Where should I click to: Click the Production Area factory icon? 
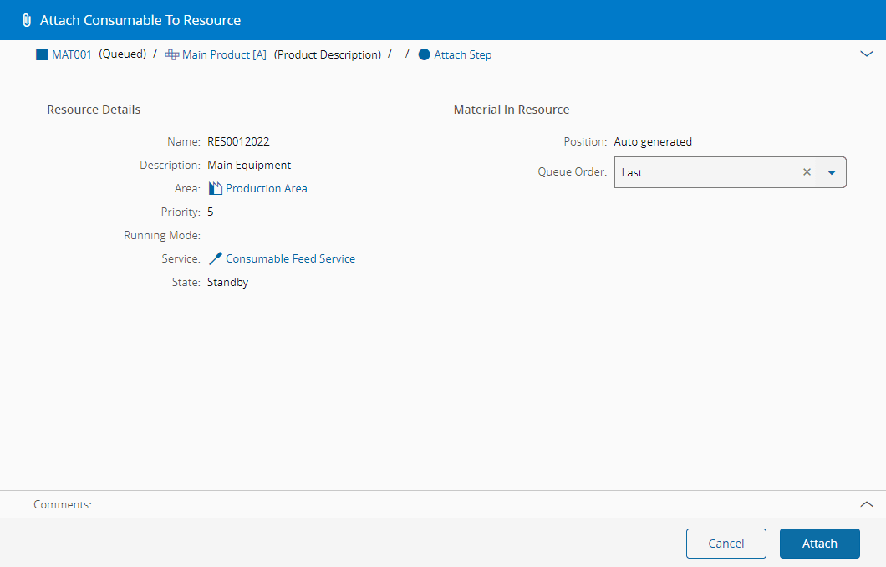pyautogui.click(x=216, y=188)
